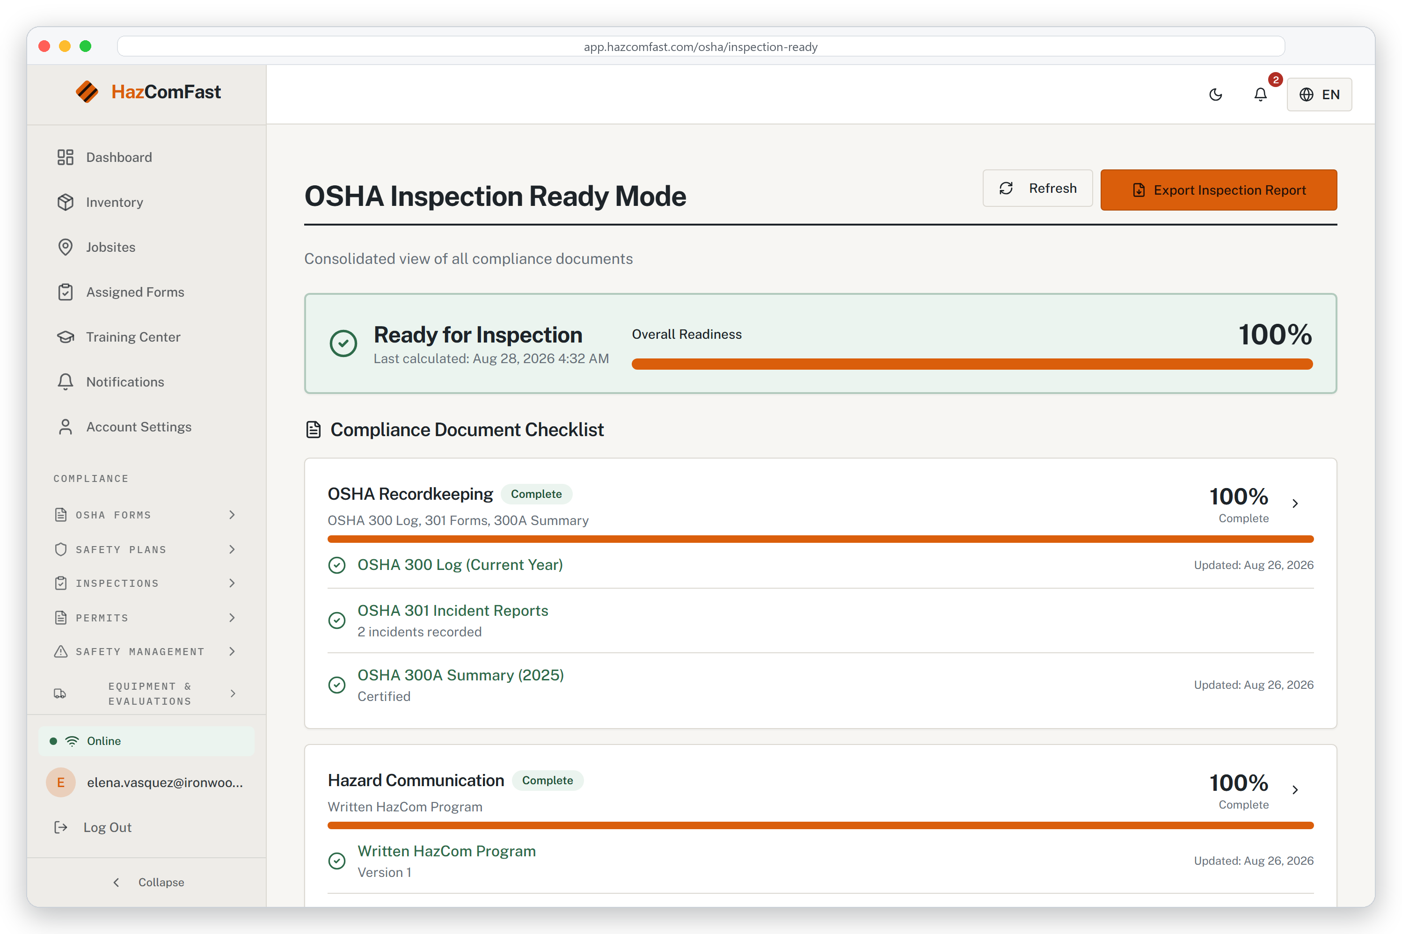Open OSHA 301 Incident Reports
The image size is (1402, 934).
coord(453,611)
